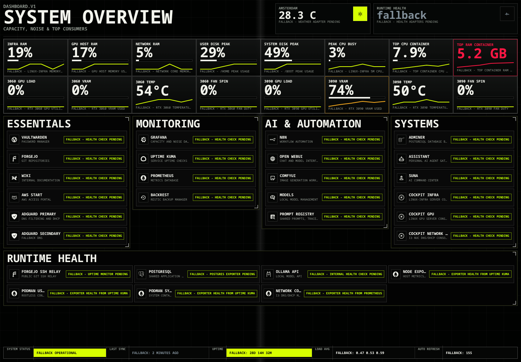Viewport: 521px width, 362px height.
Task: Click the AdGuard Secondary shield icon
Action: click(x=14, y=236)
